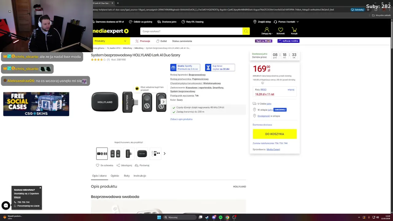
Task: Click the Kup teraz hourglass icon
Action: point(208,68)
